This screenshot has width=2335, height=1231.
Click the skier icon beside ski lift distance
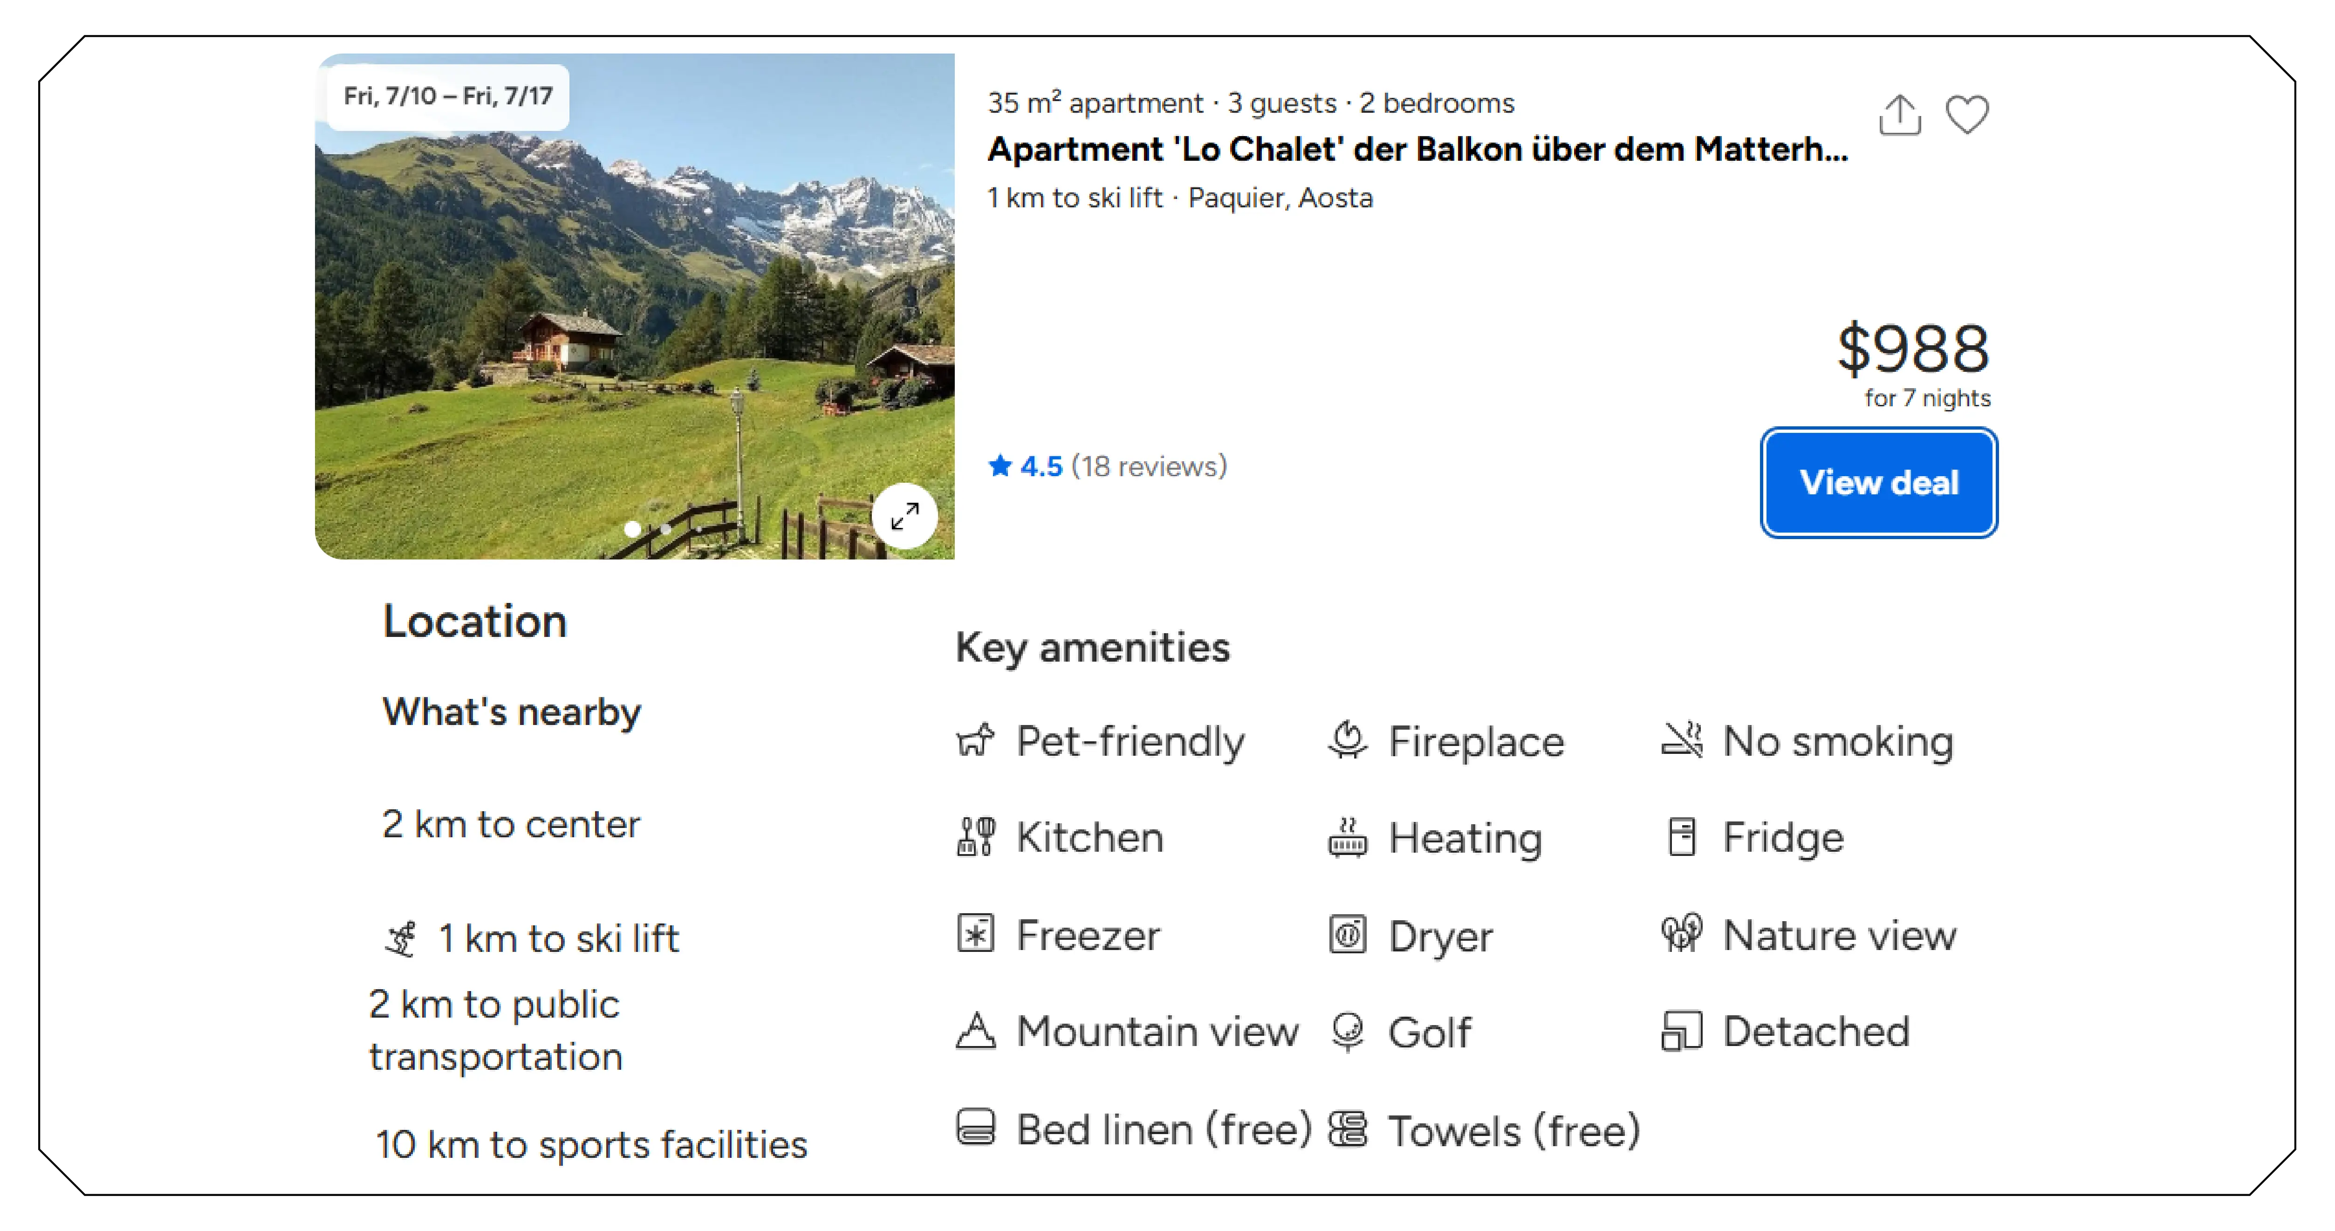click(402, 939)
